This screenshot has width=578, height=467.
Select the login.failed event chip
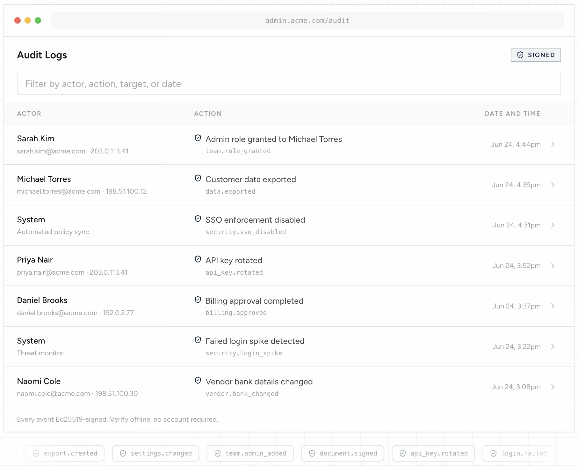point(518,453)
